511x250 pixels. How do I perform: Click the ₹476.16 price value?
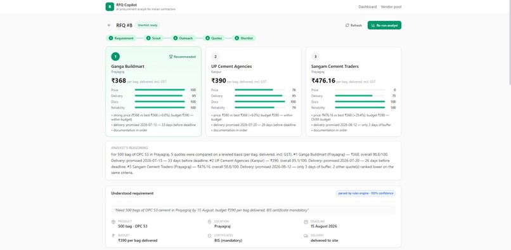coord(323,81)
